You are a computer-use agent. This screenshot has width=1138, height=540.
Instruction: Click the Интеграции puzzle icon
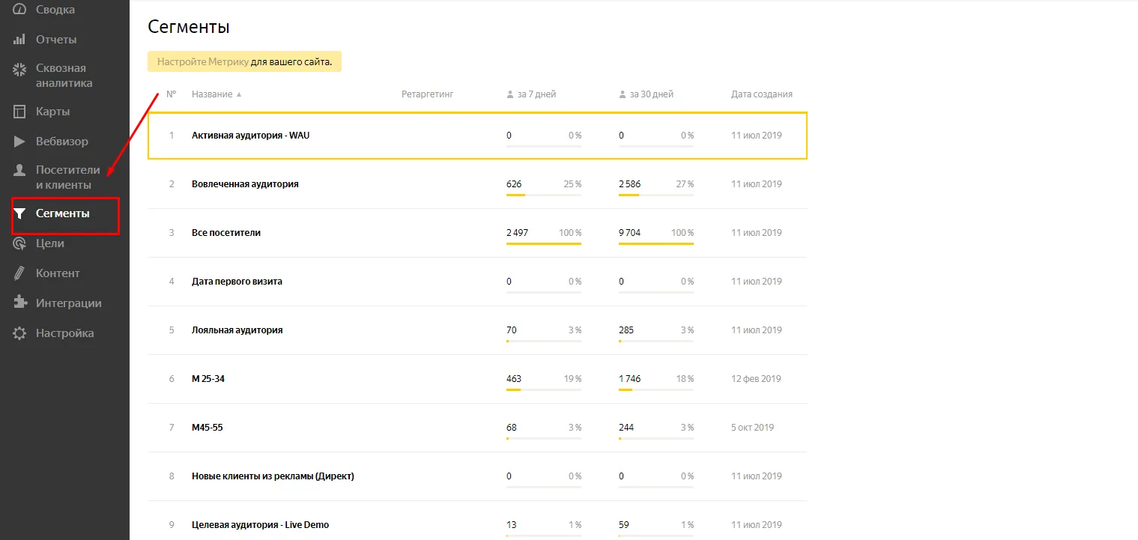coord(19,303)
